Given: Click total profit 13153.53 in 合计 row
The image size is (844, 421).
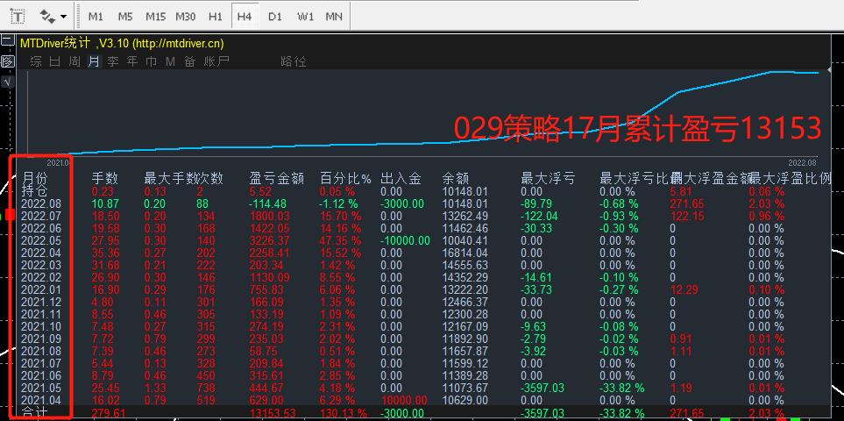Looking at the screenshot, I should tap(273, 413).
